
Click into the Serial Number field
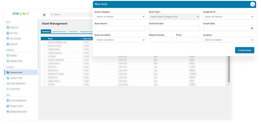tap(174, 28)
